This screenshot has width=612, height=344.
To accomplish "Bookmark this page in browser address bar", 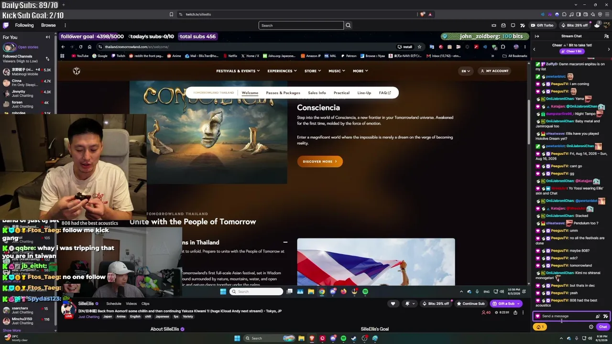I will 171,14.
